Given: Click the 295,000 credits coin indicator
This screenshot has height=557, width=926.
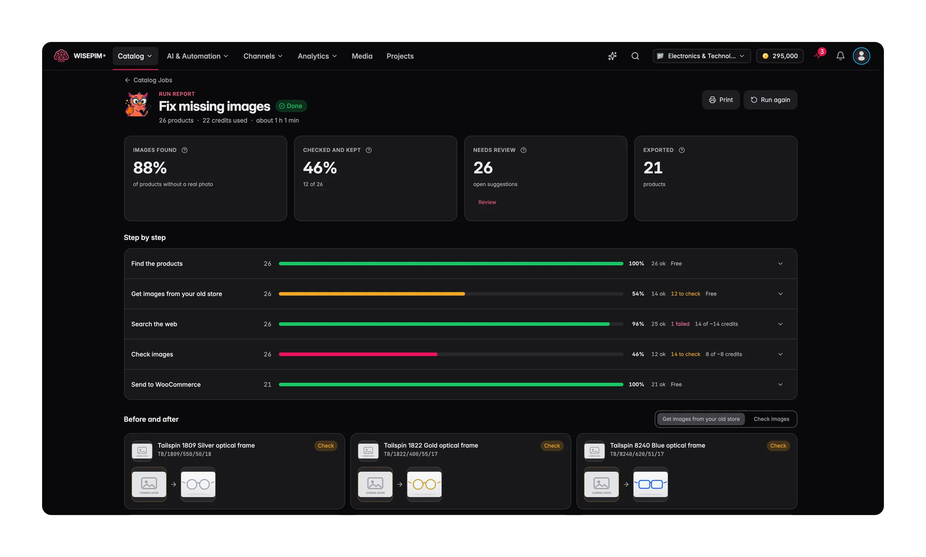Looking at the screenshot, I should pos(780,56).
